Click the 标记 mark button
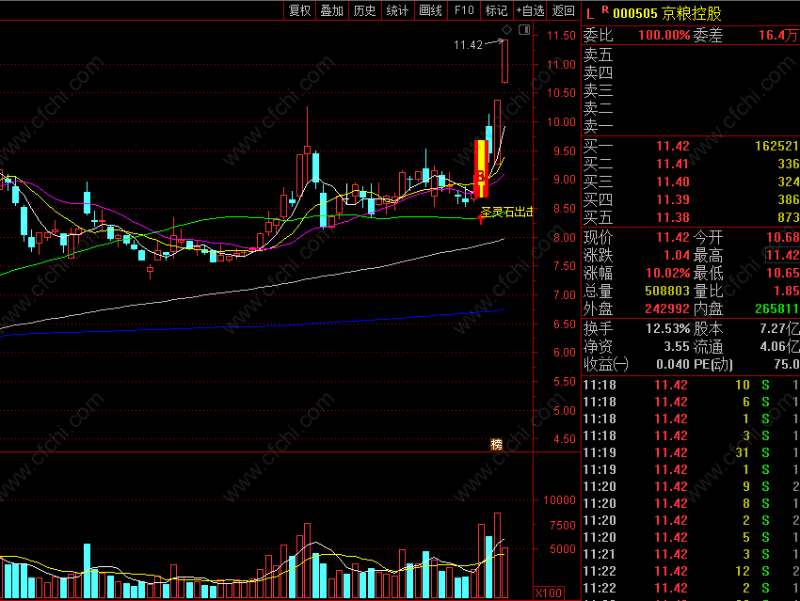Viewport: 800px width, 601px height. [496, 10]
